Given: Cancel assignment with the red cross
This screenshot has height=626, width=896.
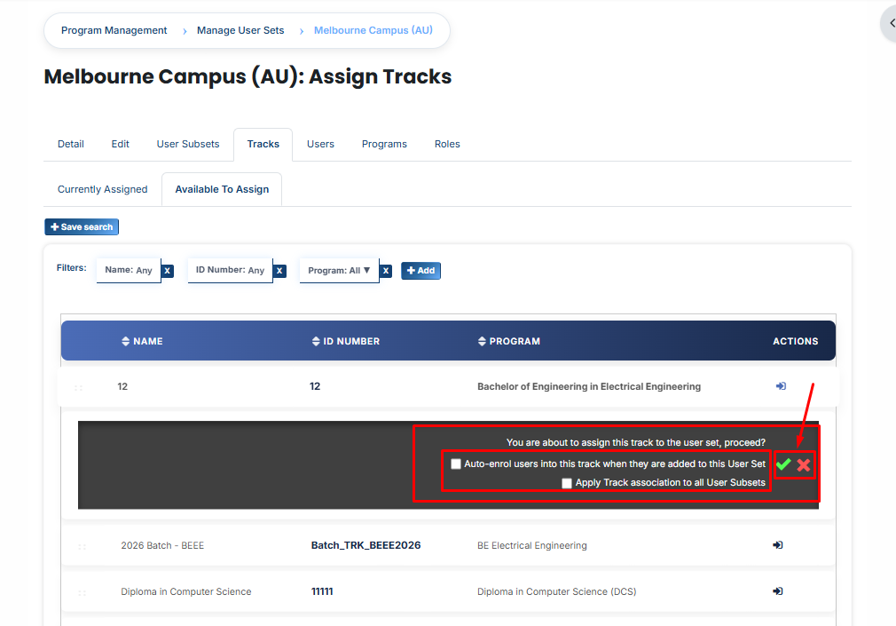Looking at the screenshot, I should (804, 464).
